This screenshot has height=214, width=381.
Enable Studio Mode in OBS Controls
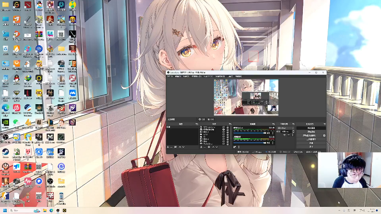click(x=311, y=139)
